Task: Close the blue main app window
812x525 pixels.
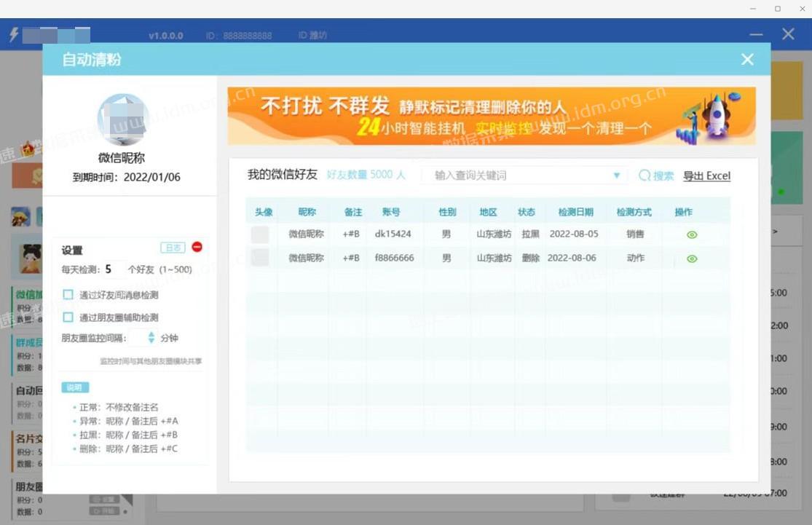Action: pyautogui.click(x=788, y=34)
